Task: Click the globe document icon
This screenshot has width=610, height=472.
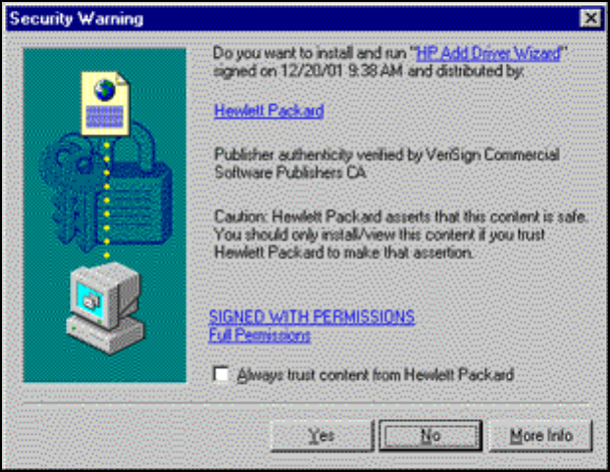Action: click(x=105, y=104)
